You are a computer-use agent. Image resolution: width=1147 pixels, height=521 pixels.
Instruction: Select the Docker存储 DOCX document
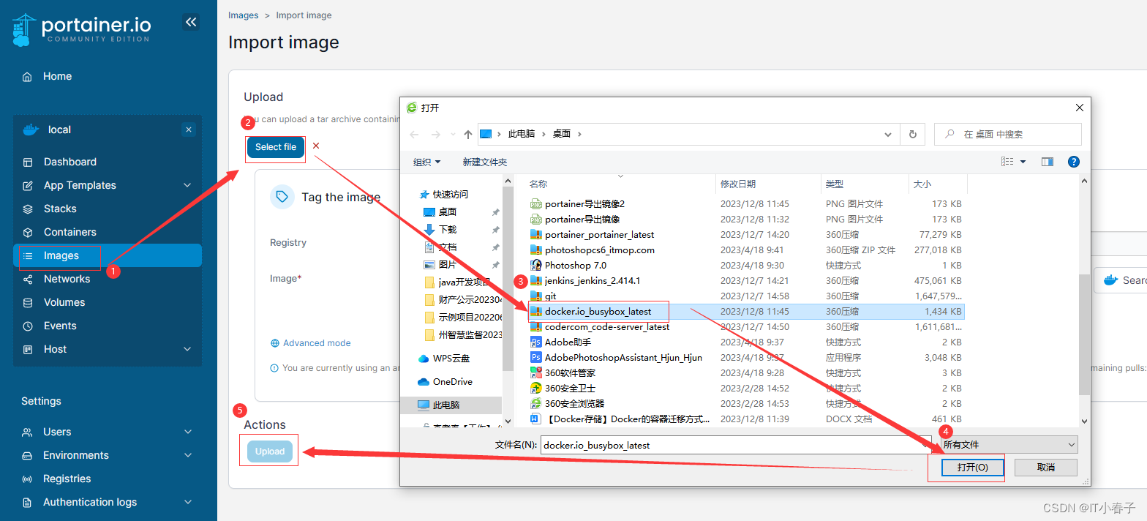(628, 419)
